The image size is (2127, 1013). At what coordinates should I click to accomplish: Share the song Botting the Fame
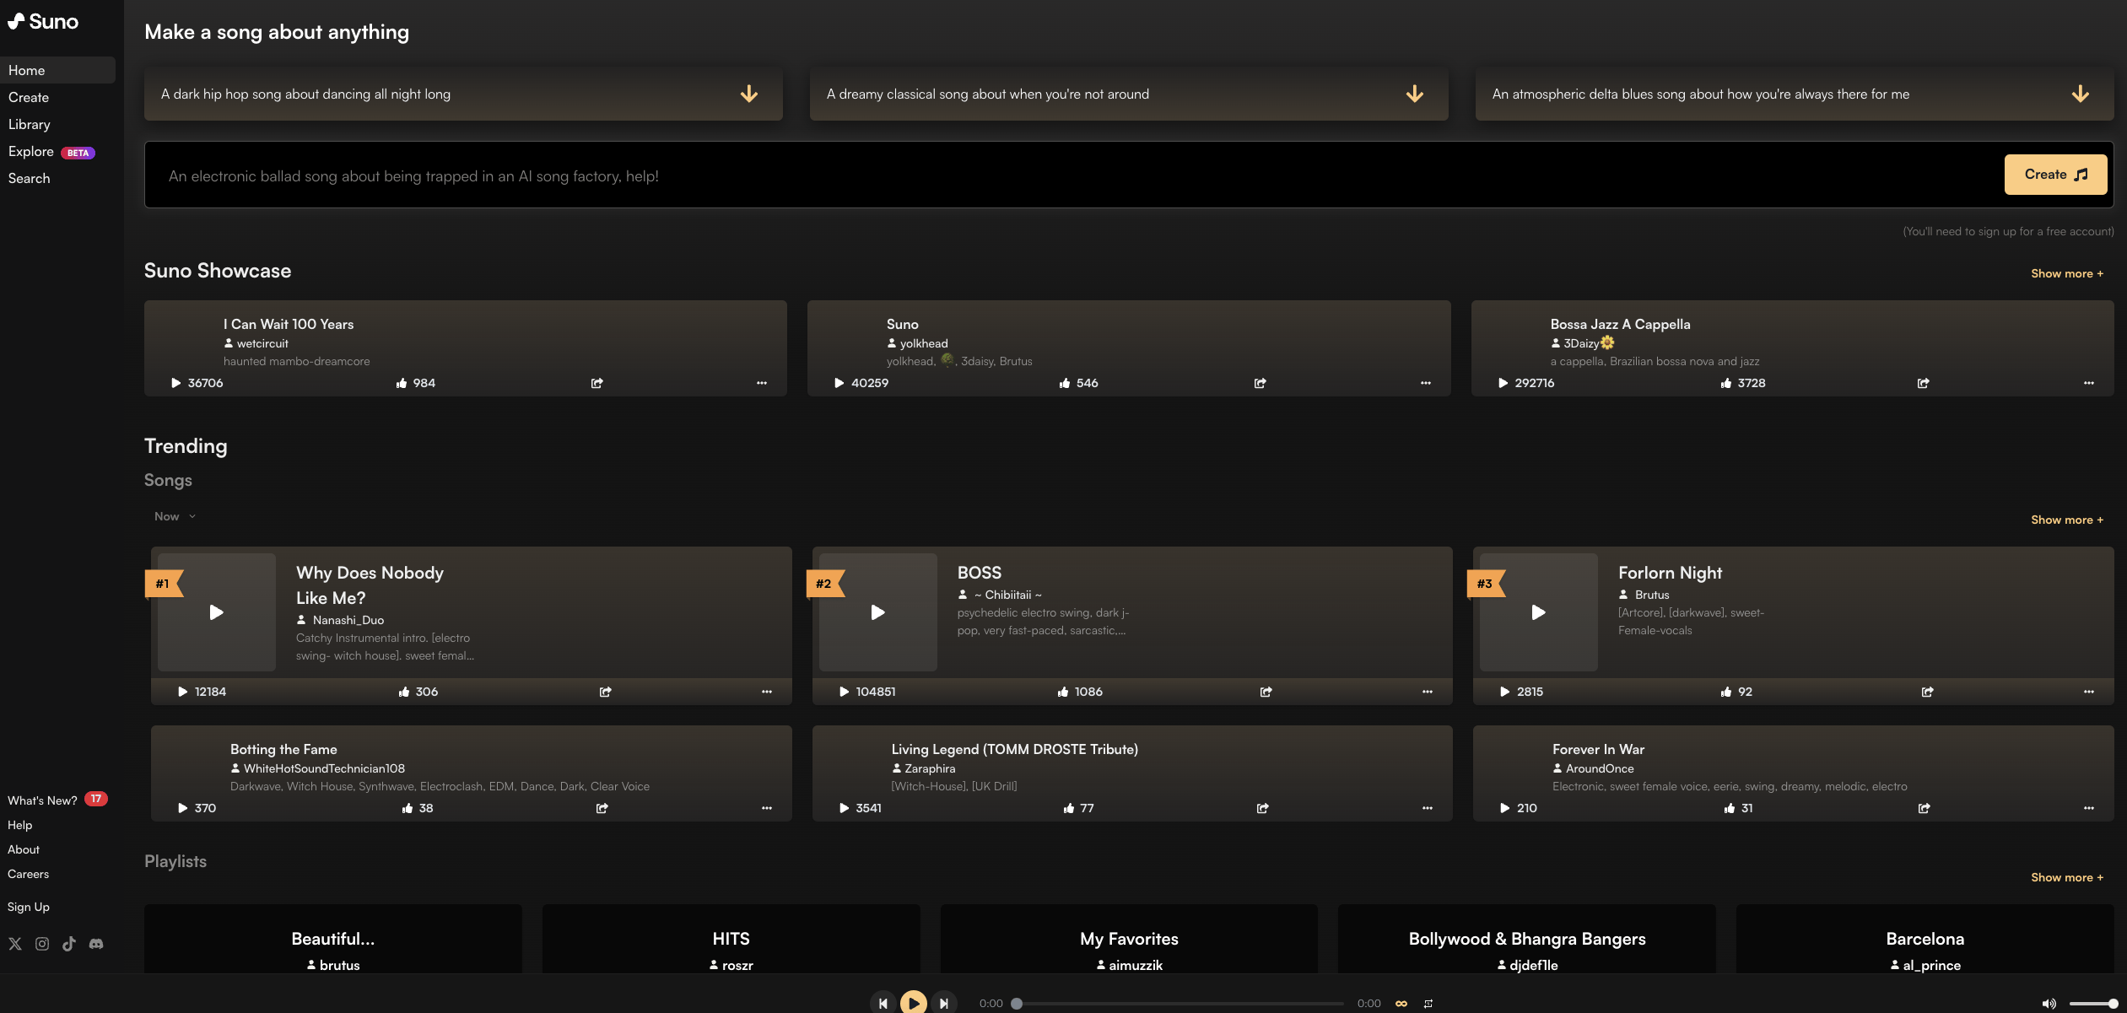[602, 808]
